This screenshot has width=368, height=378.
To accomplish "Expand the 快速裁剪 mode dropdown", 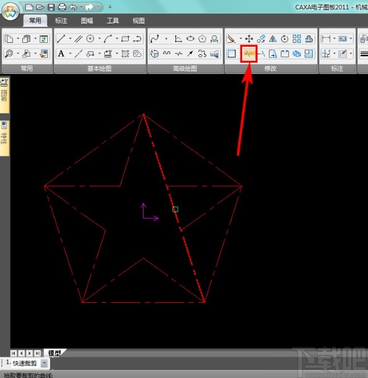I will coord(44,363).
